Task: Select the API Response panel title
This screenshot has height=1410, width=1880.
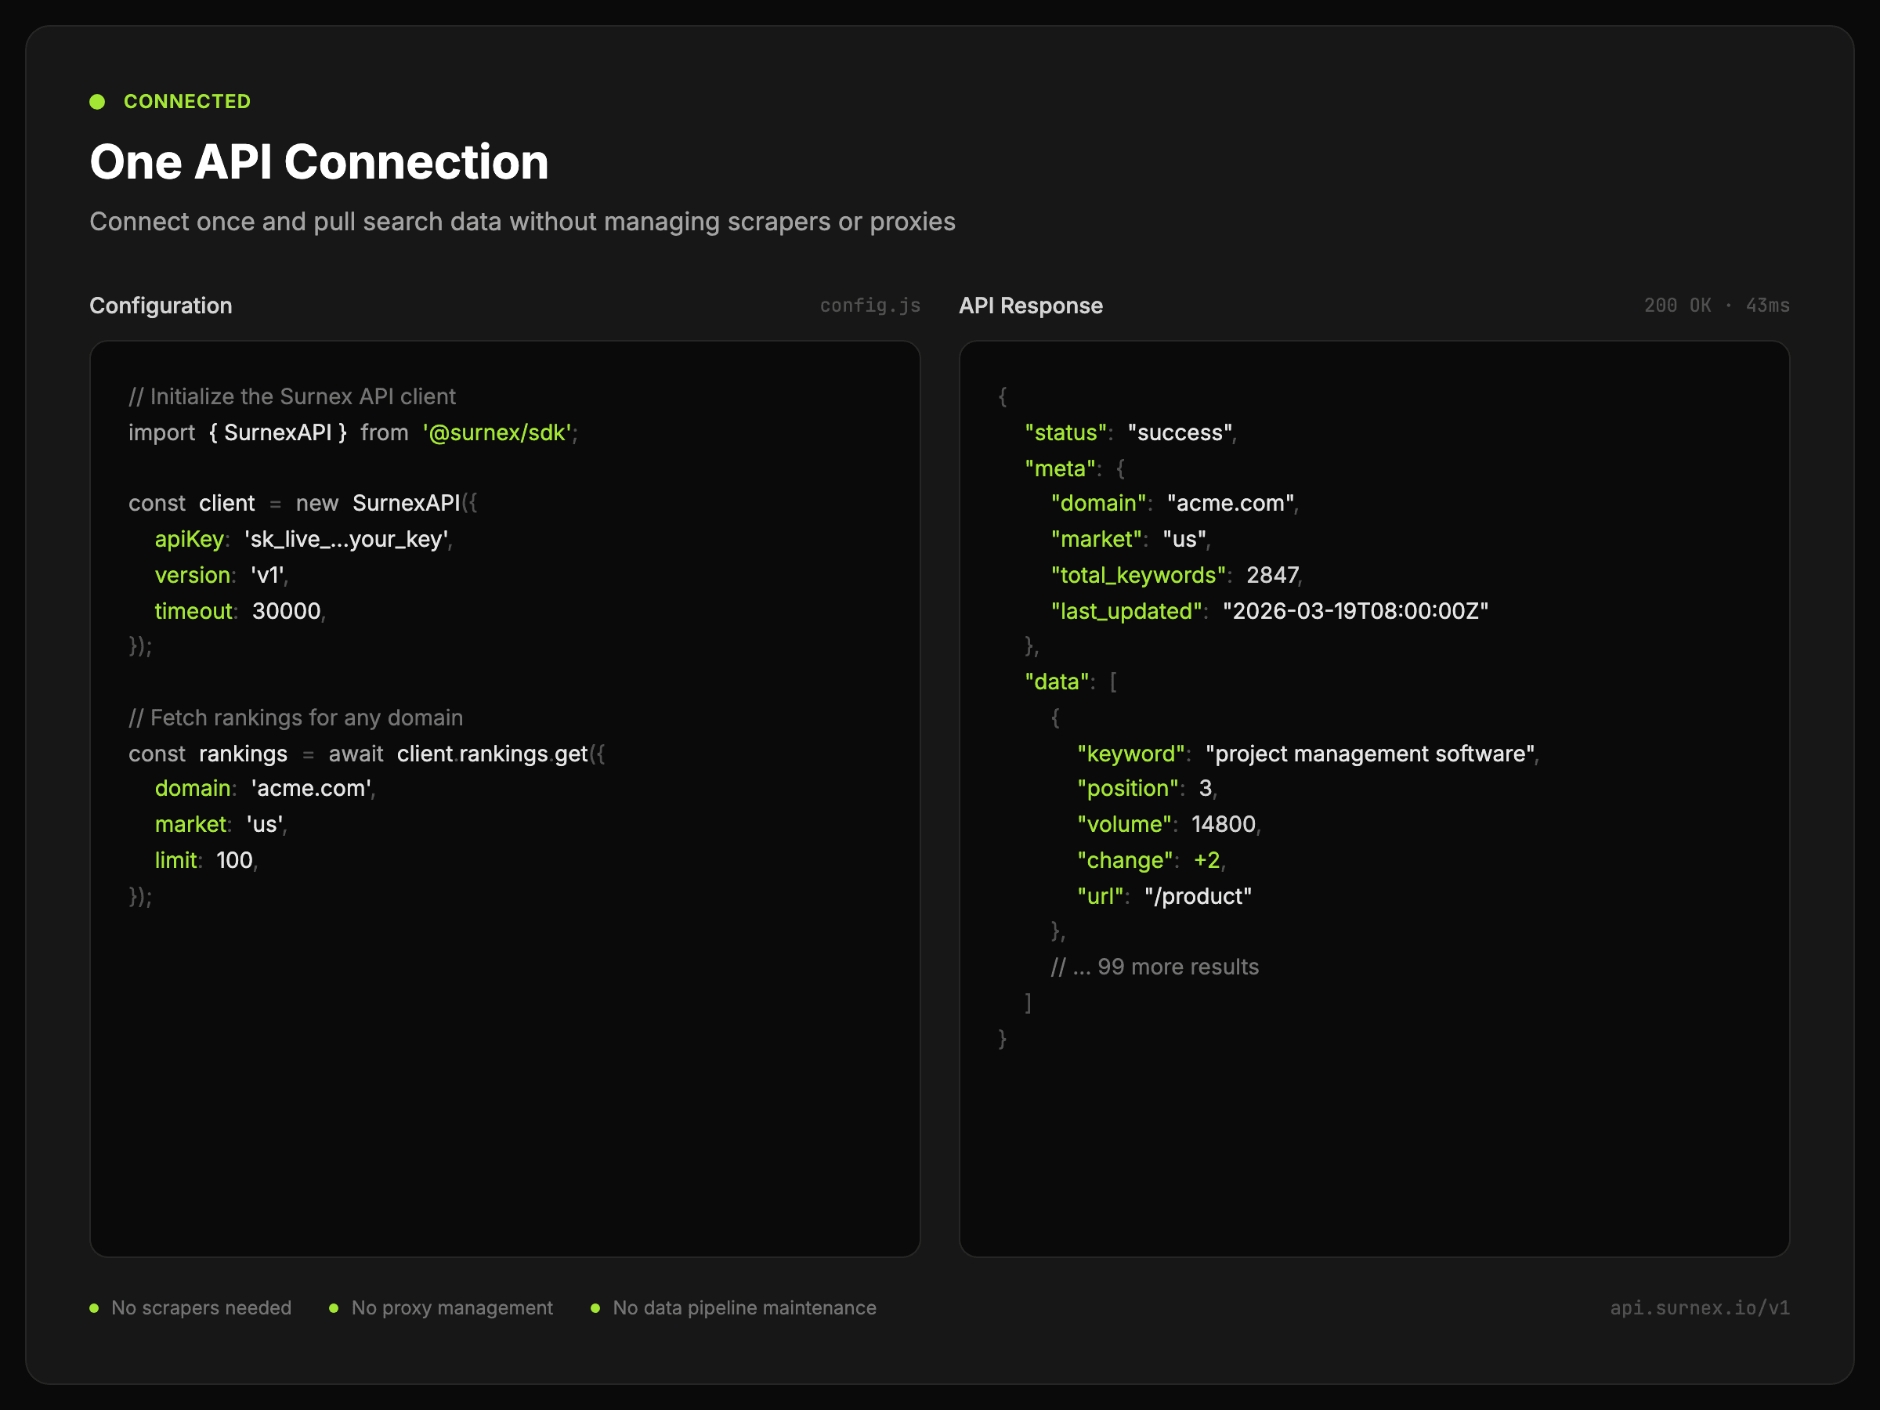Action: click(1030, 306)
